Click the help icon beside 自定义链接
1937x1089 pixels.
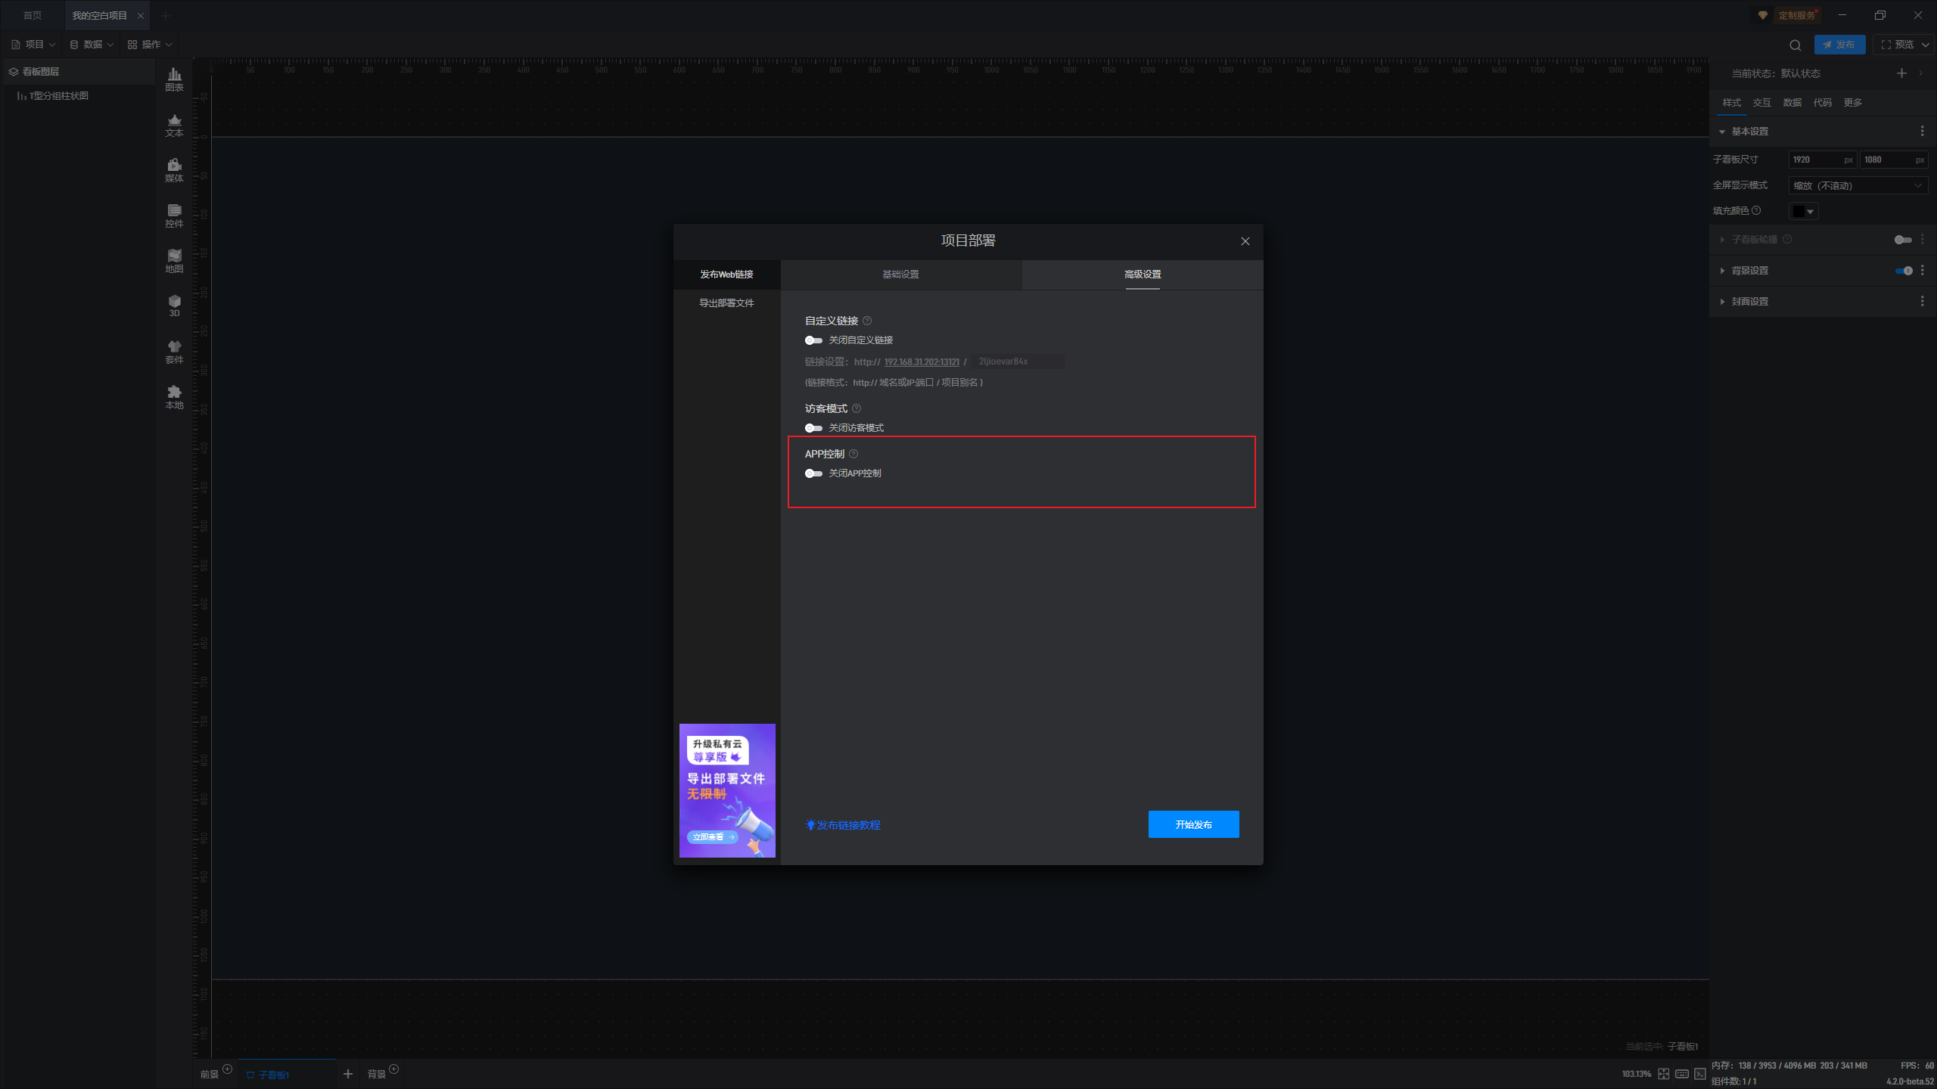tap(867, 321)
